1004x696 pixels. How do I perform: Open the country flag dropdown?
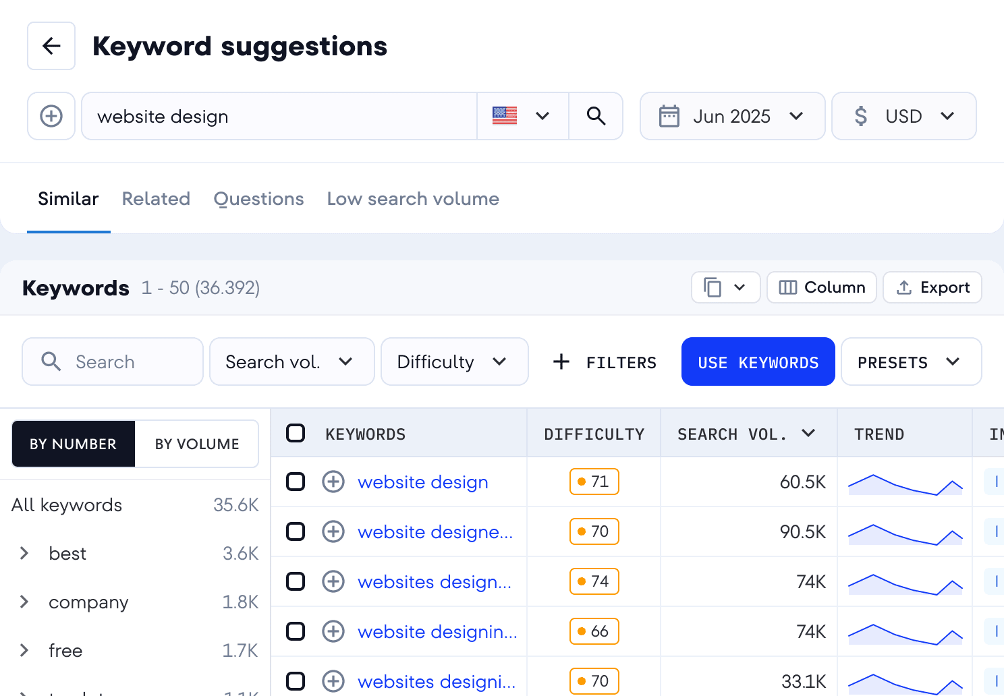point(522,116)
